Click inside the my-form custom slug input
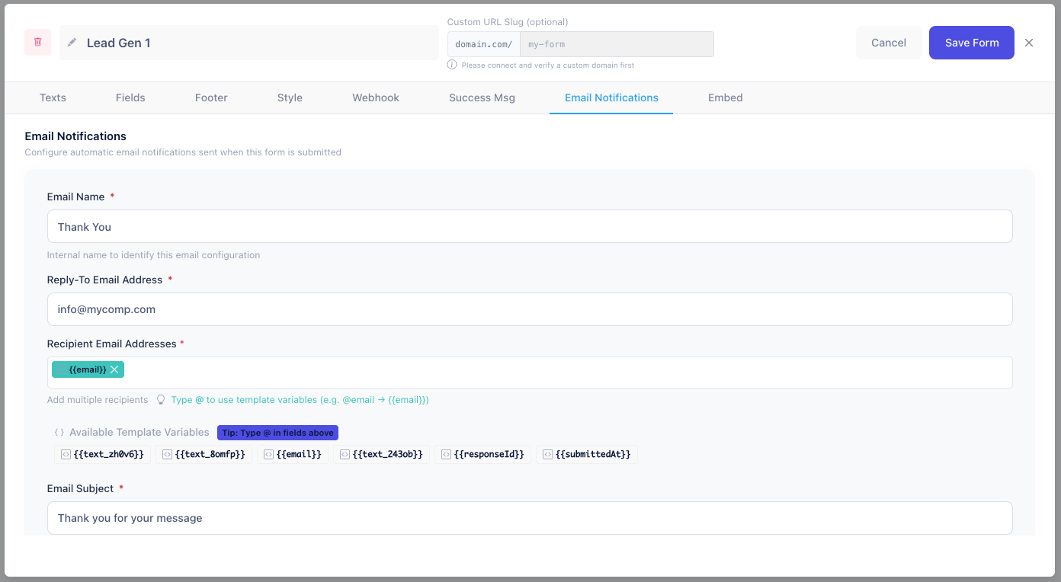 click(610, 43)
